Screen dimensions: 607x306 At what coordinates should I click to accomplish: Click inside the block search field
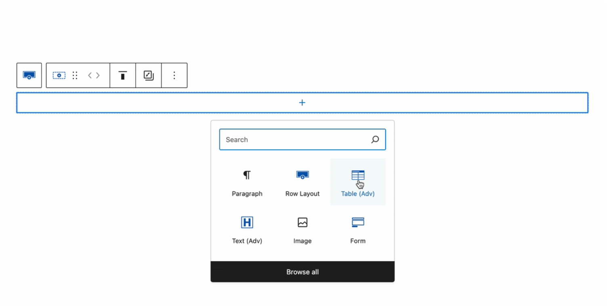[283, 139]
